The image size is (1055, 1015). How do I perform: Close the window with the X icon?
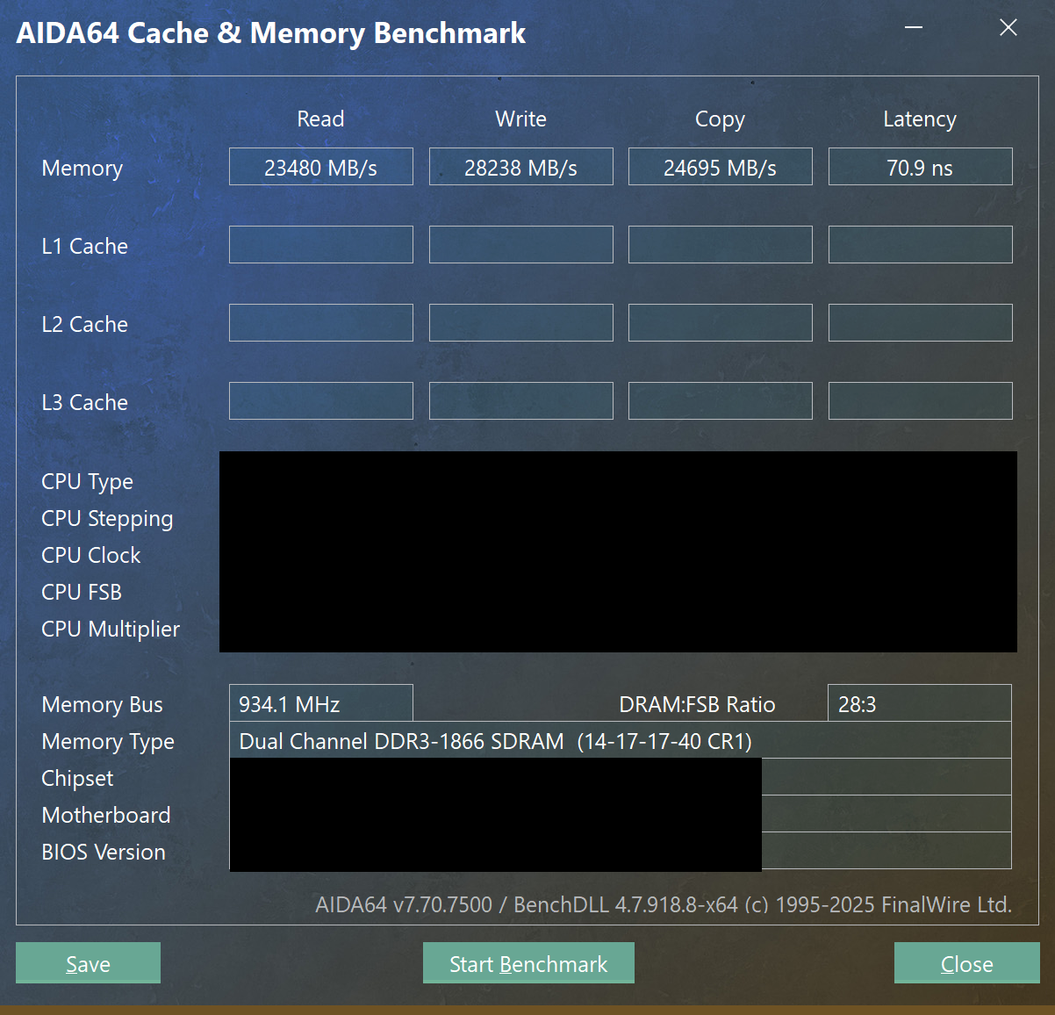pyautogui.click(x=1008, y=28)
